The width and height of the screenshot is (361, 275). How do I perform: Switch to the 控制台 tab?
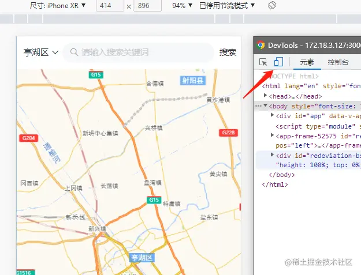click(x=338, y=62)
